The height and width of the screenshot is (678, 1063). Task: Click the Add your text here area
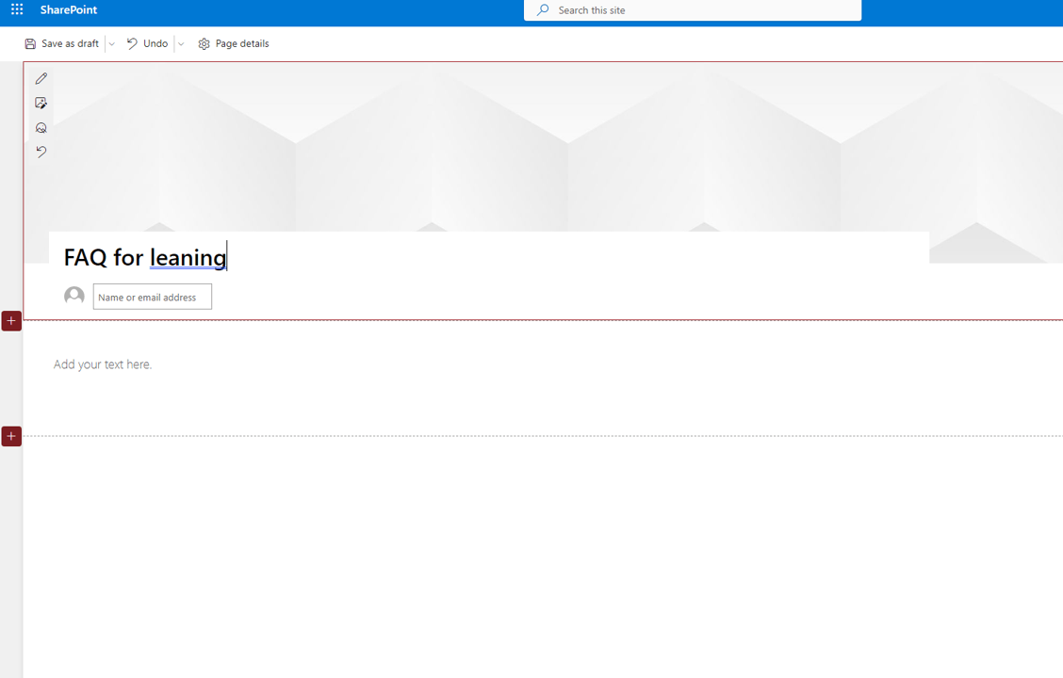pyautogui.click(x=103, y=364)
